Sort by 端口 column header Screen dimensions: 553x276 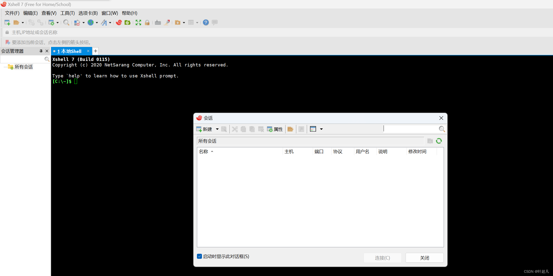322,152
